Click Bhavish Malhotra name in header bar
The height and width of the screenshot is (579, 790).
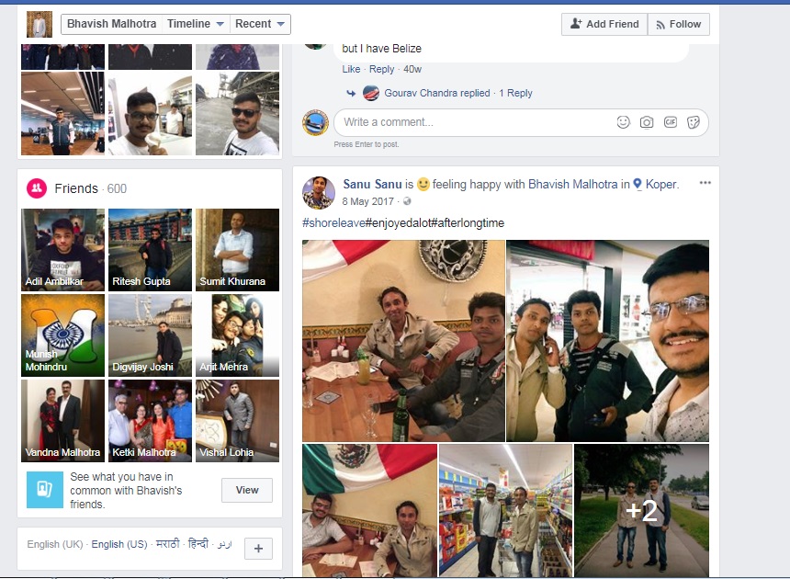click(x=111, y=24)
